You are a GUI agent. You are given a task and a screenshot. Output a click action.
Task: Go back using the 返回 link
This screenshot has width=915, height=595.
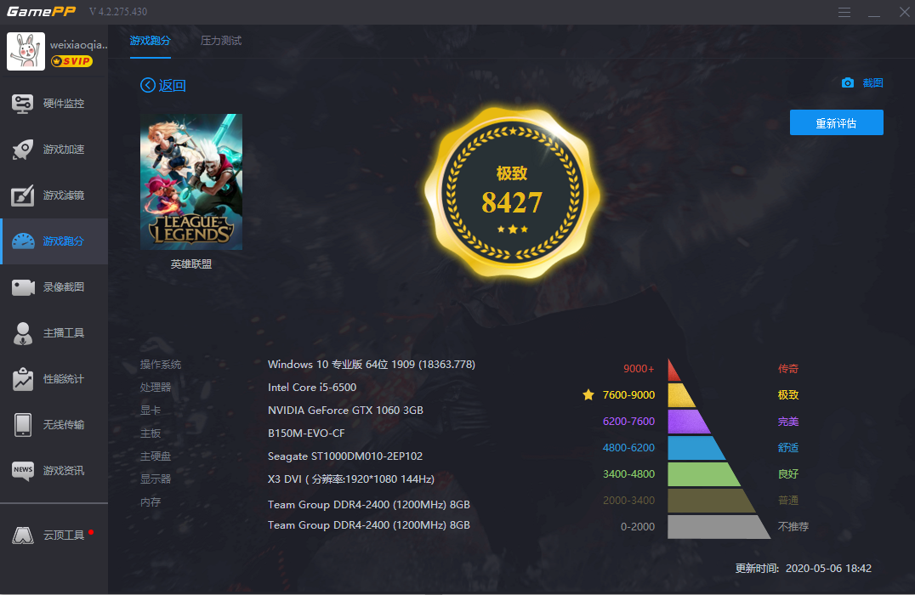point(162,85)
